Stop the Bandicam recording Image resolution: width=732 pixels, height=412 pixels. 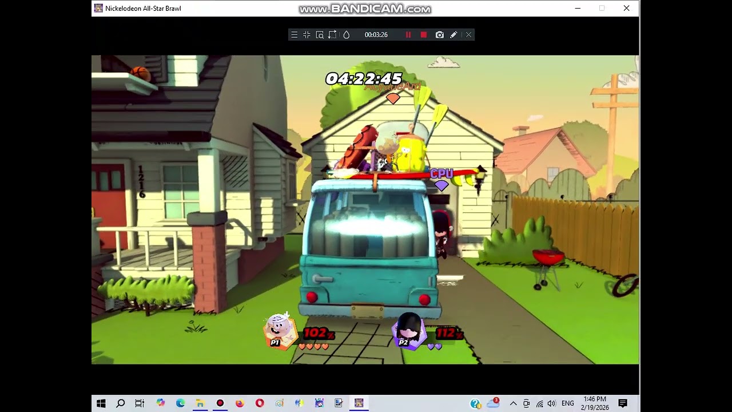tap(424, 35)
